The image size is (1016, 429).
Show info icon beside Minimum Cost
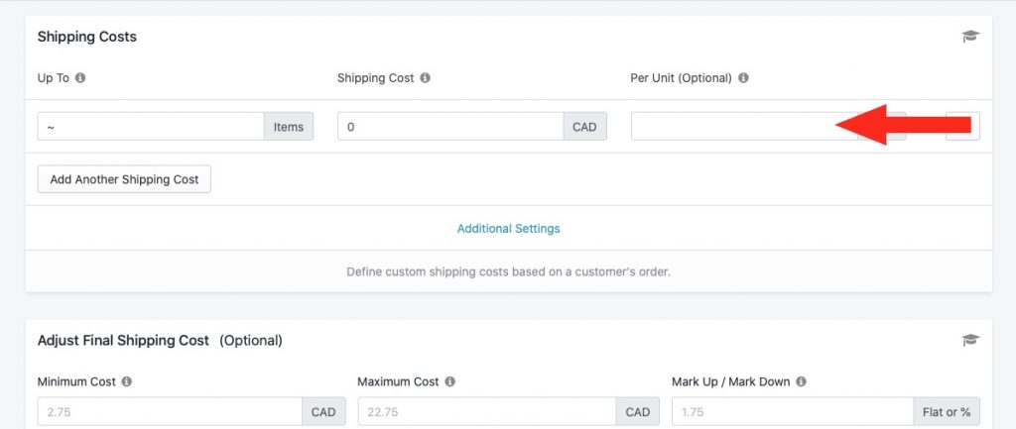127,381
